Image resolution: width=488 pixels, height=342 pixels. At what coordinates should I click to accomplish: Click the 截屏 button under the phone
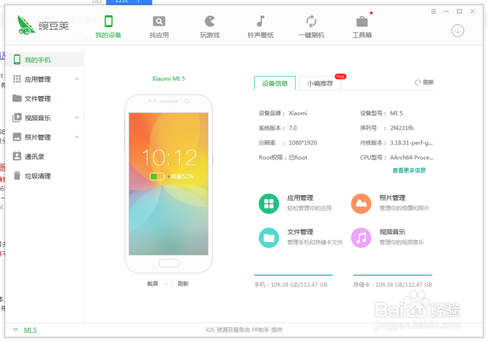152,284
